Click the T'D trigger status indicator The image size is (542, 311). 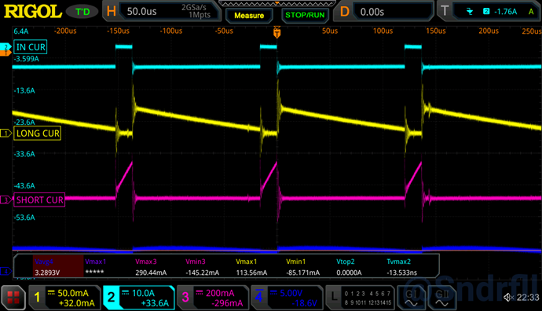click(x=82, y=12)
